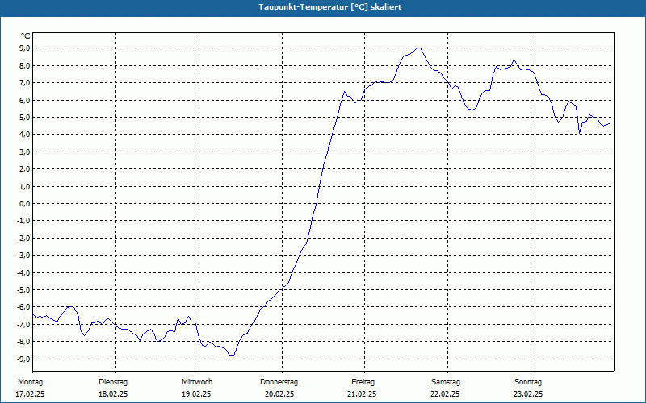
Task: Click the date 20.02.25
Action: tap(279, 394)
